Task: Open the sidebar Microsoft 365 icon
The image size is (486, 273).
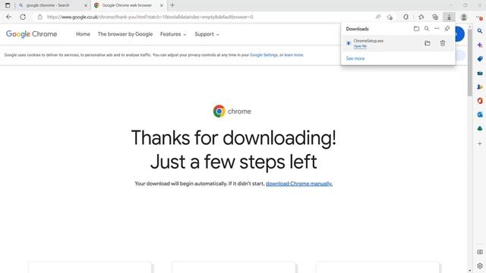Action: tap(480, 101)
